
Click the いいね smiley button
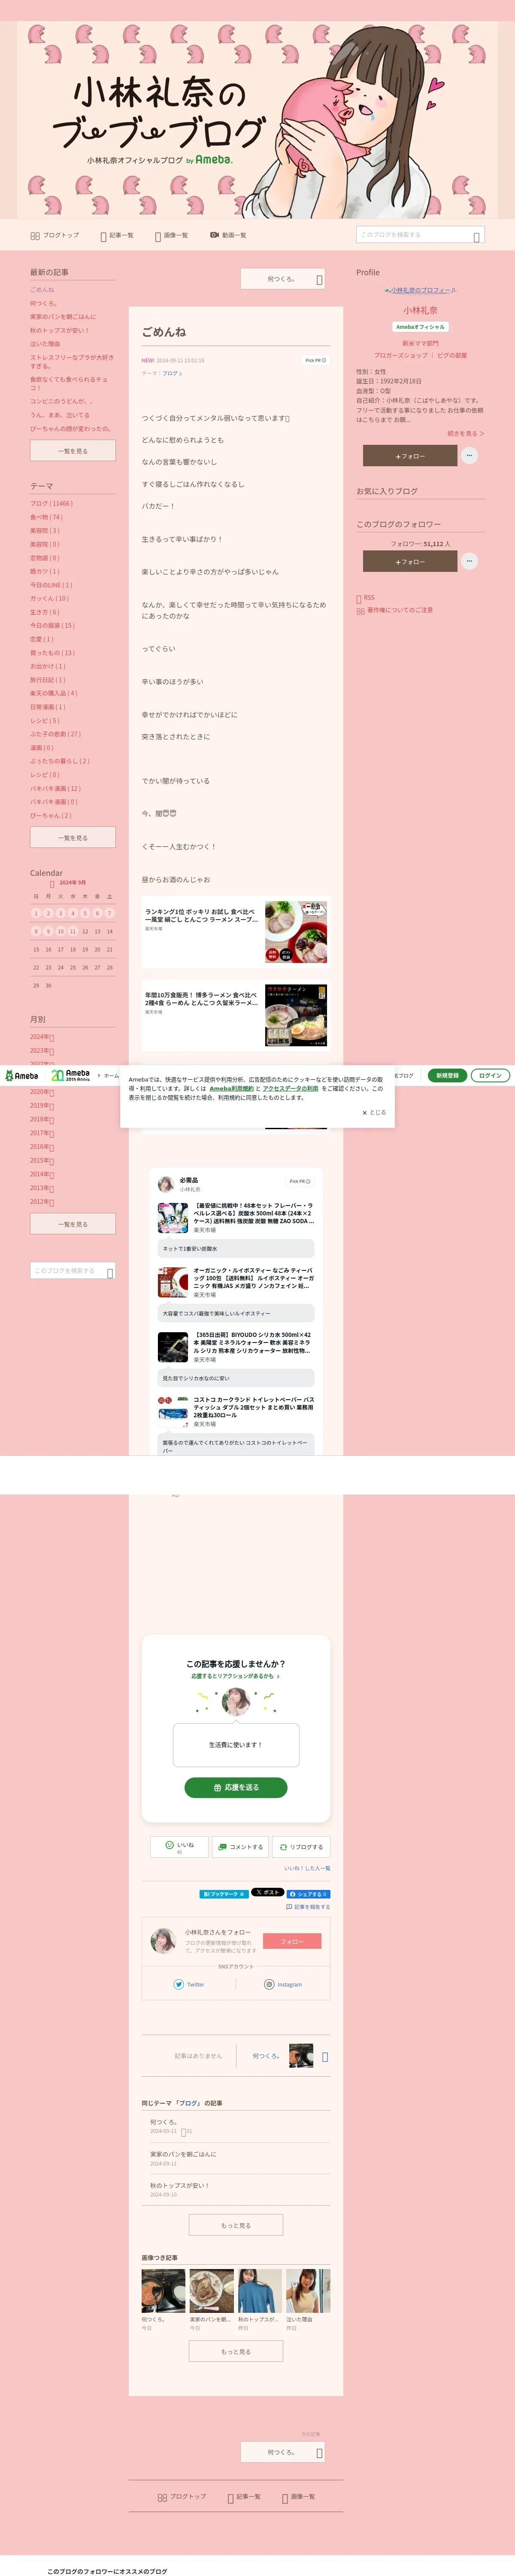[x=180, y=1847]
